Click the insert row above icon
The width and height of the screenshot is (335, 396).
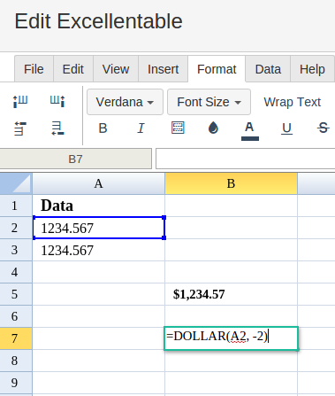20,128
